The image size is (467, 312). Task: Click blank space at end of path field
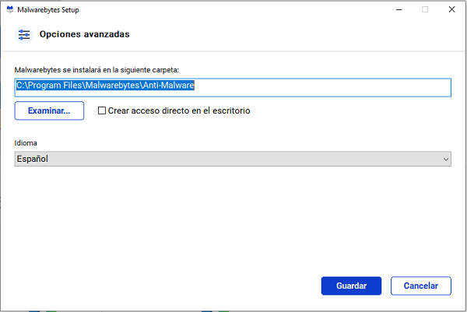pyautogui.click(x=327, y=86)
